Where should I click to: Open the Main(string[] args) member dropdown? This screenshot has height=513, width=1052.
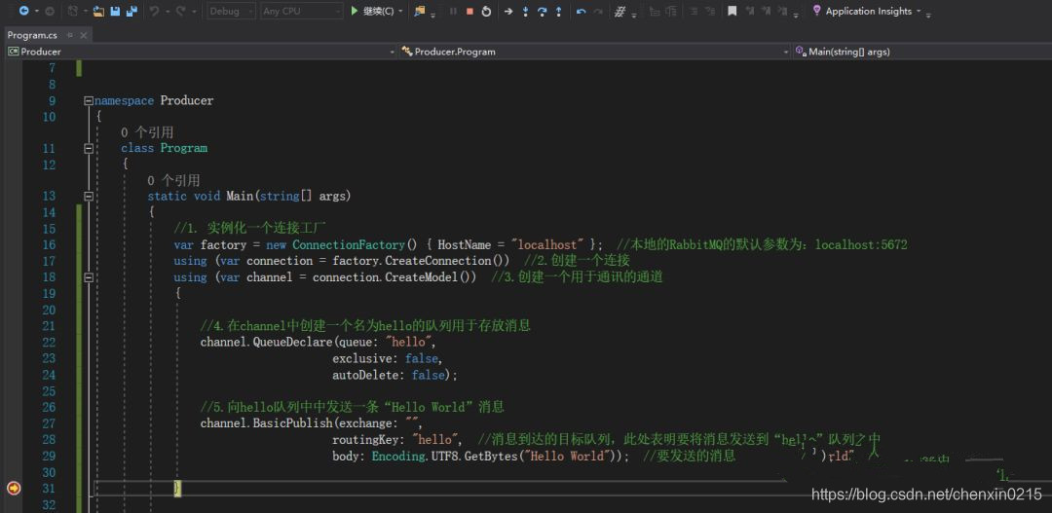922,51
